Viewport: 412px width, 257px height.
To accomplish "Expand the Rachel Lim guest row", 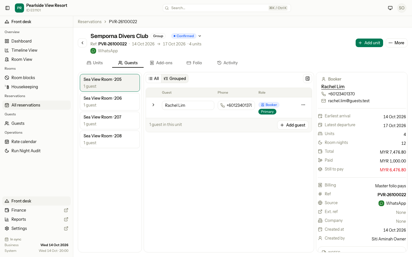I will coord(153,105).
